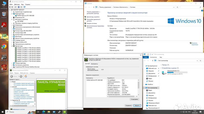Screen dimensions: 204x114
Task: Click the 'Локальный диск (C:)' usage bar
Action: click(177, 72)
